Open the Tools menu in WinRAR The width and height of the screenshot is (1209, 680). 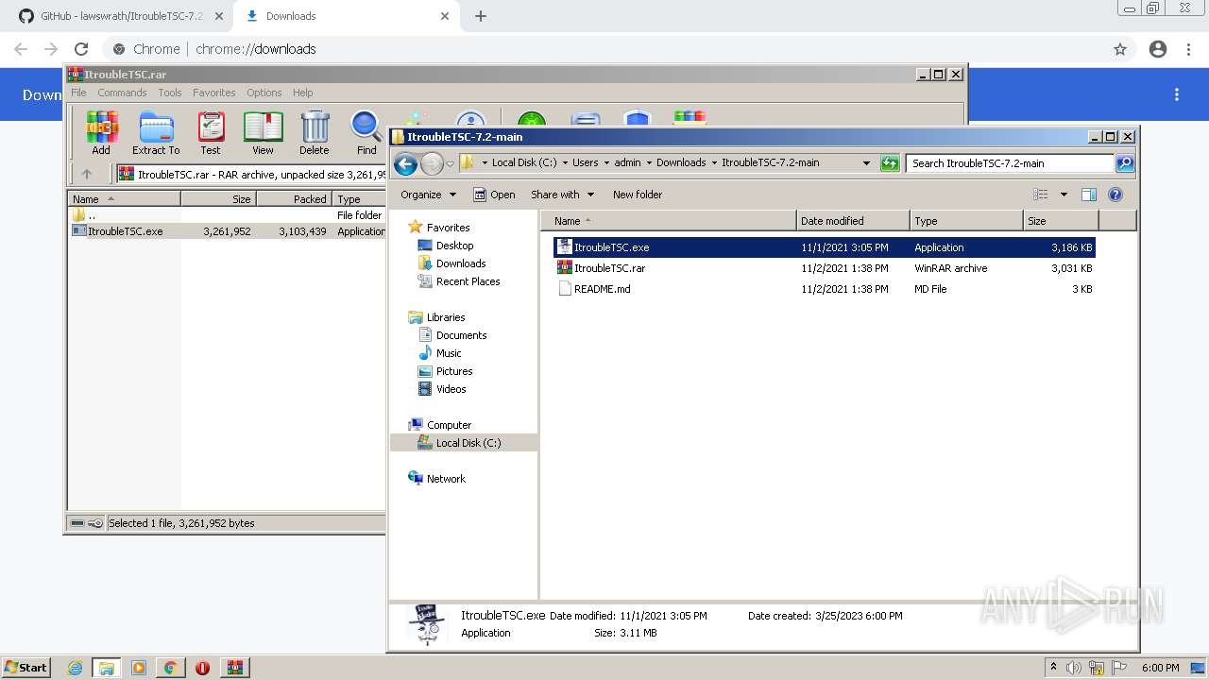(x=170, y=93)
